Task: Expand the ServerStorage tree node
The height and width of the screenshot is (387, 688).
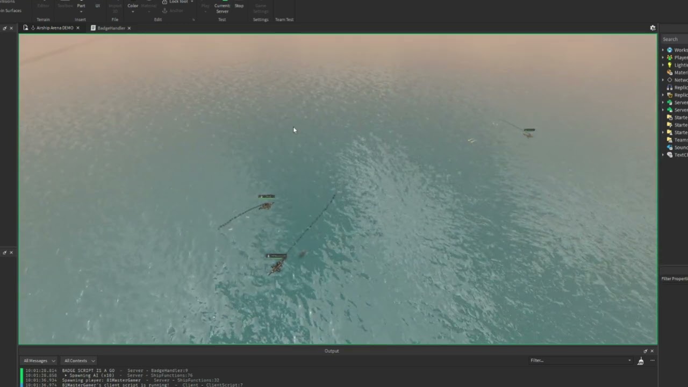Action: click(663, 110)
